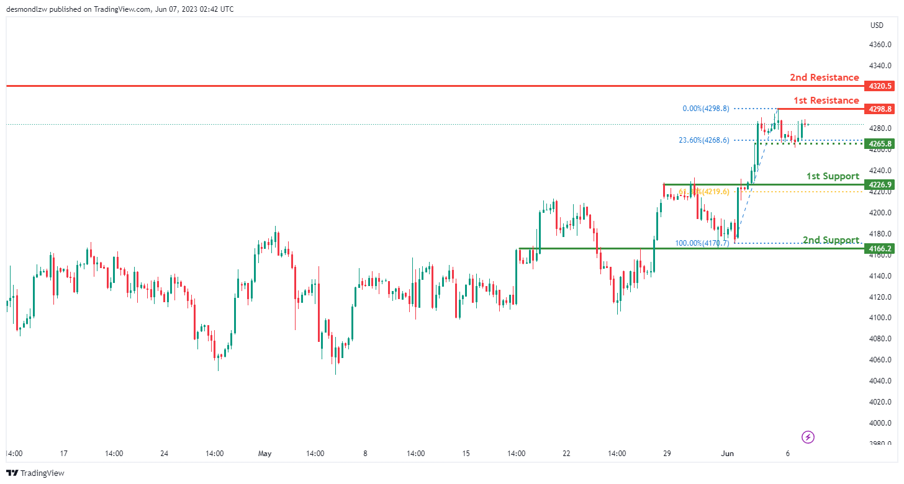
Task: Click the "May" date on time axis
Action: click(265, 454)
